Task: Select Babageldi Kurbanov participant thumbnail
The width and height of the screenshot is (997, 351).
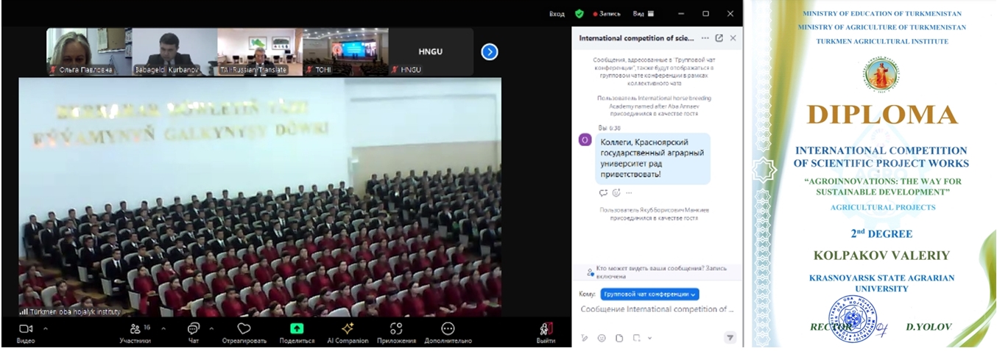Action: click(x=174, y=52)
